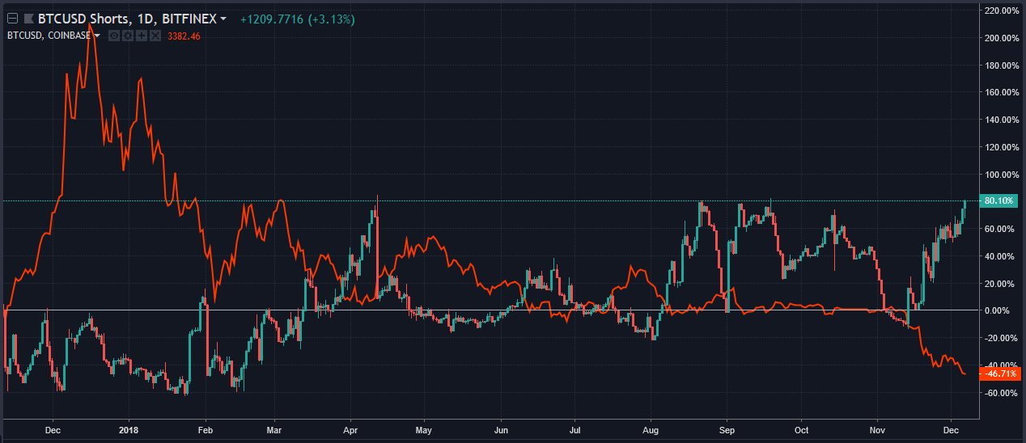This screenshot has height=443, width=1026.
Task: Click the flag icon next to BTCUSD Shorts
Action: coord(28,19)
